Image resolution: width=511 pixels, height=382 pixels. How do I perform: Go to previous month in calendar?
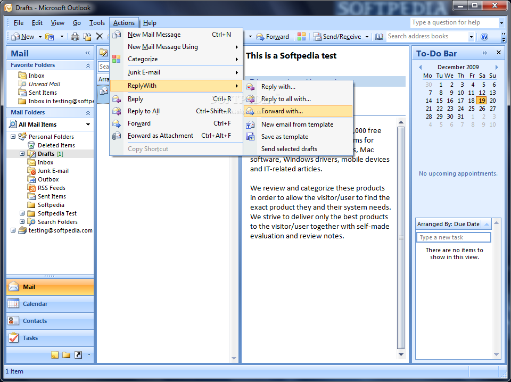coord(420,67)
